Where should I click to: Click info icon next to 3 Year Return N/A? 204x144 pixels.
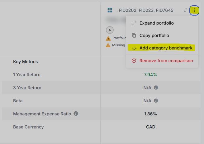(x=156, y=88)
